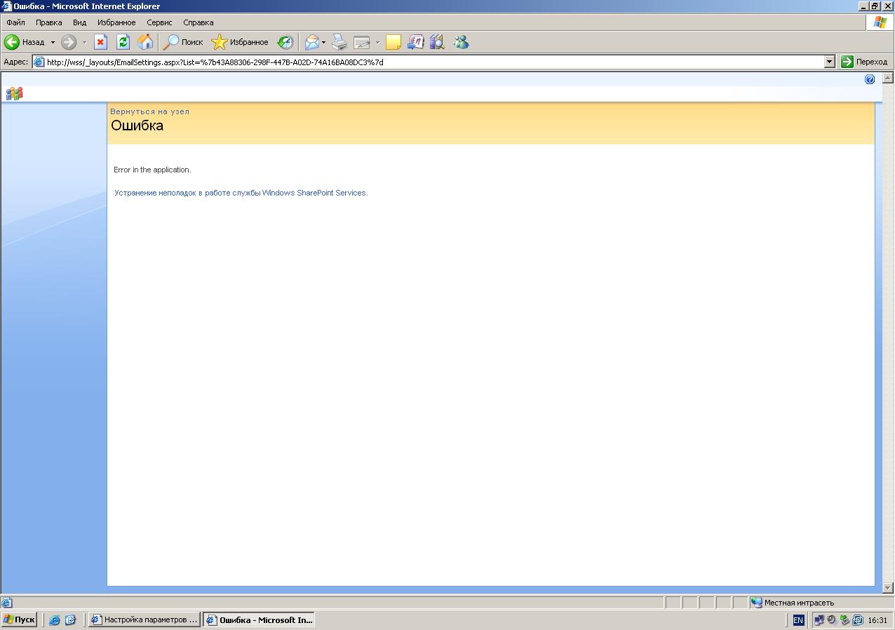The width and height of the screenshot is (895, 630).
Task: Open the Файл menu
Action: (15, 22)
